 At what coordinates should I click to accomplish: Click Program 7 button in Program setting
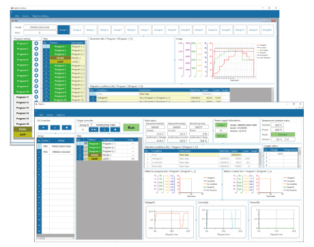point(23,76)
